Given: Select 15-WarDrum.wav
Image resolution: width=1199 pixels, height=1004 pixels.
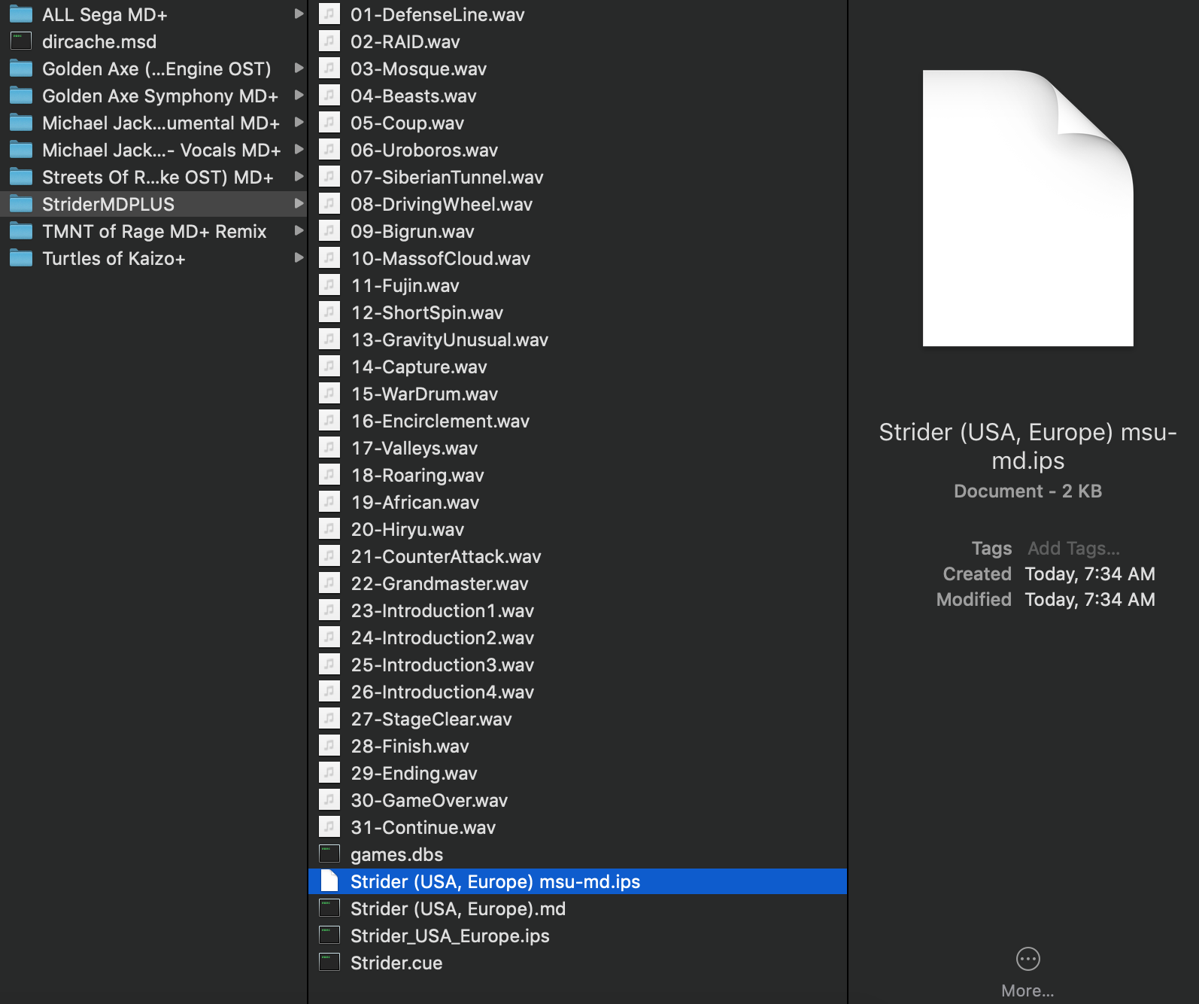Looking at the screenshot, I should click(424, 394).
